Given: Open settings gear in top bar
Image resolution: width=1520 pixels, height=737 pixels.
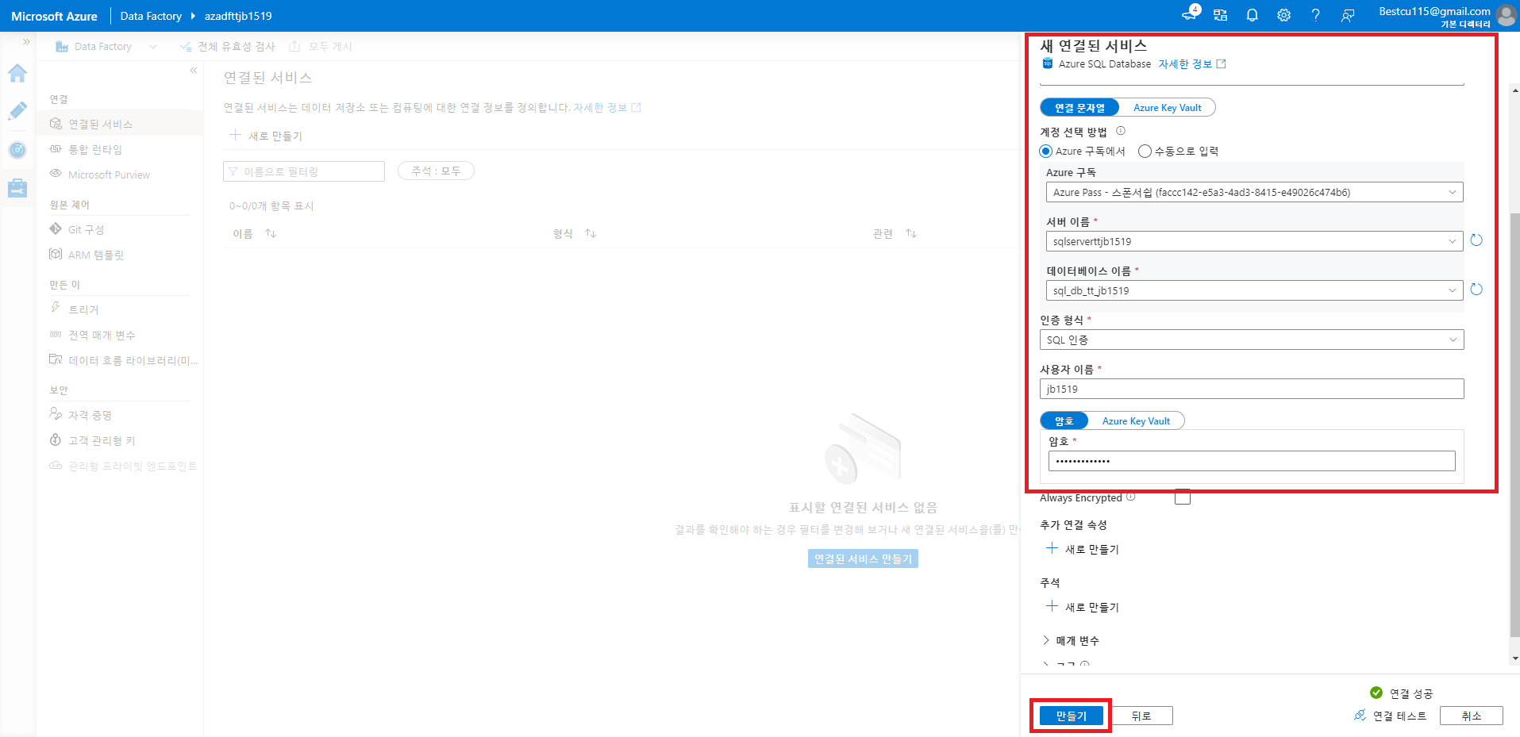Looking at the screenshot, I should (1284, 15).
